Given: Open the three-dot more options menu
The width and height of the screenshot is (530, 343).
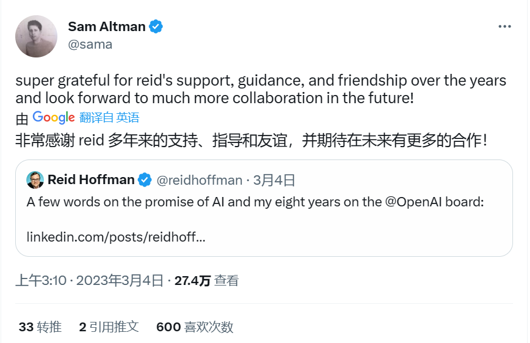Looking at the screenshot, I should coord(504,27).
